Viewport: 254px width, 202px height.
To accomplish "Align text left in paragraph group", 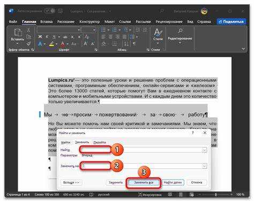I will click(103, 37).
